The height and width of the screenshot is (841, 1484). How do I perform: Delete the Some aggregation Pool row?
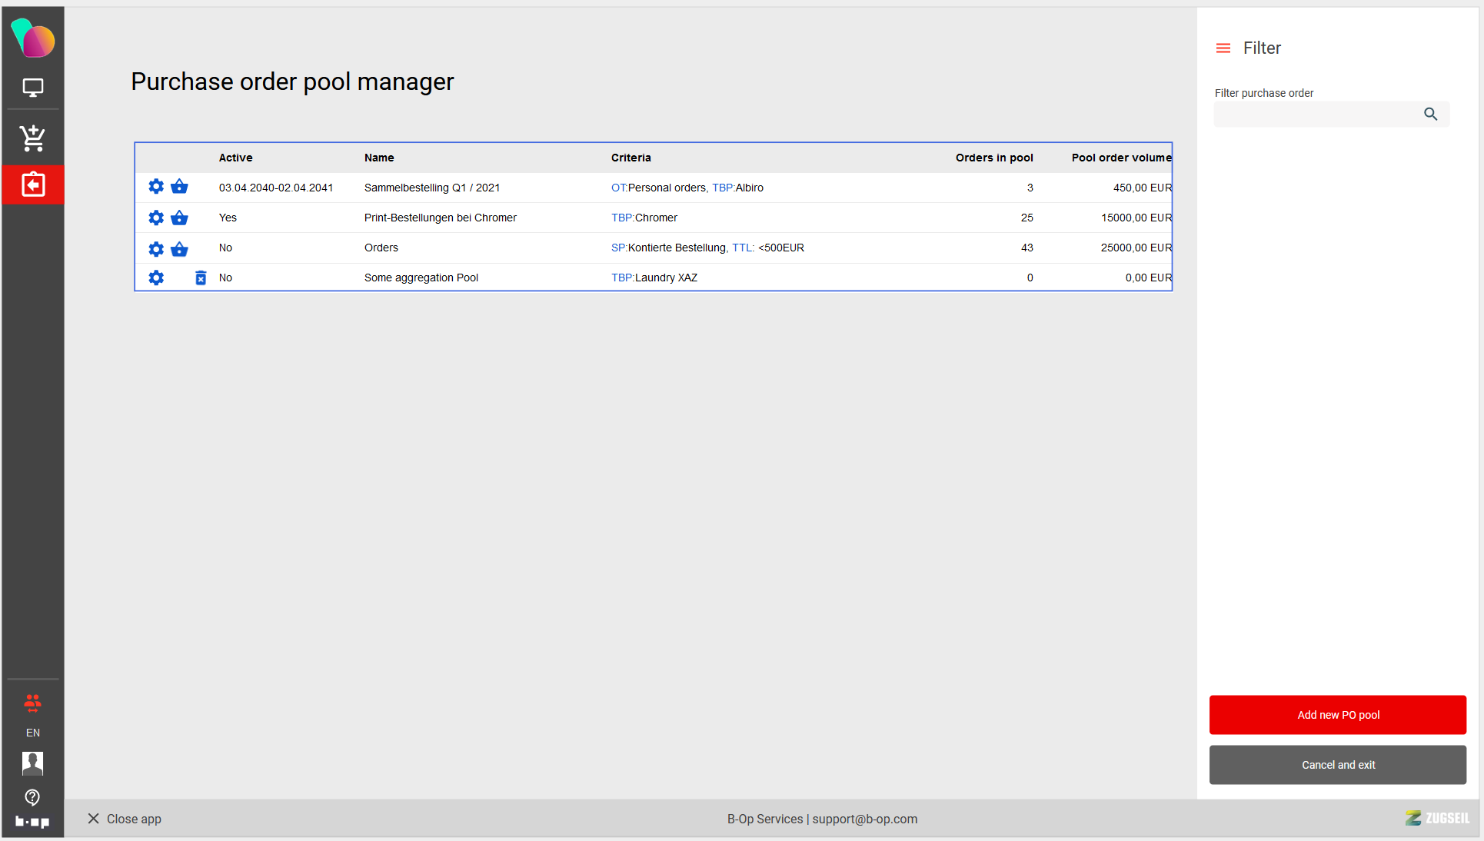click(x=201, y=278)
